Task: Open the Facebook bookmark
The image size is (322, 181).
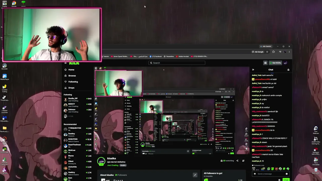Action: tap(156, 57)
